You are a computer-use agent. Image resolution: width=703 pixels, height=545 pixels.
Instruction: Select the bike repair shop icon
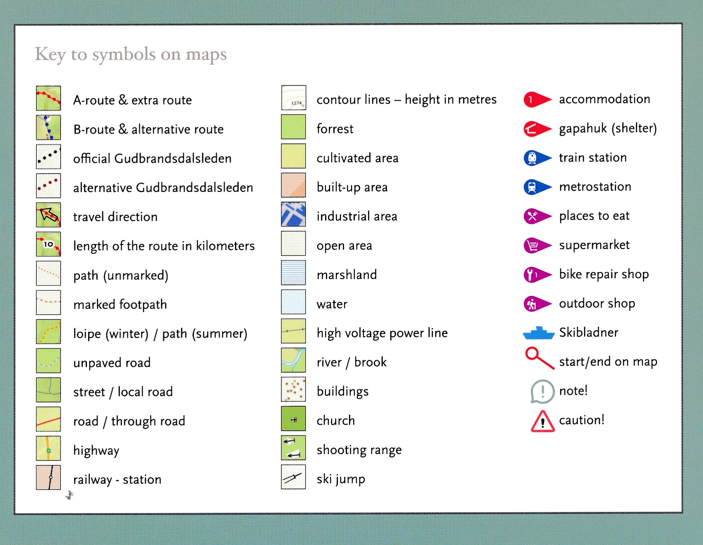[x=536, y=275]
